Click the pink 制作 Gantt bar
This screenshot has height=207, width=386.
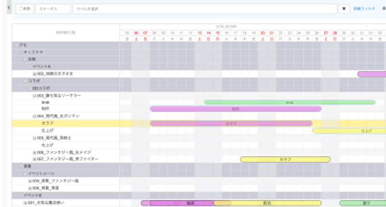pyautogui.click(x=236, y=109)
